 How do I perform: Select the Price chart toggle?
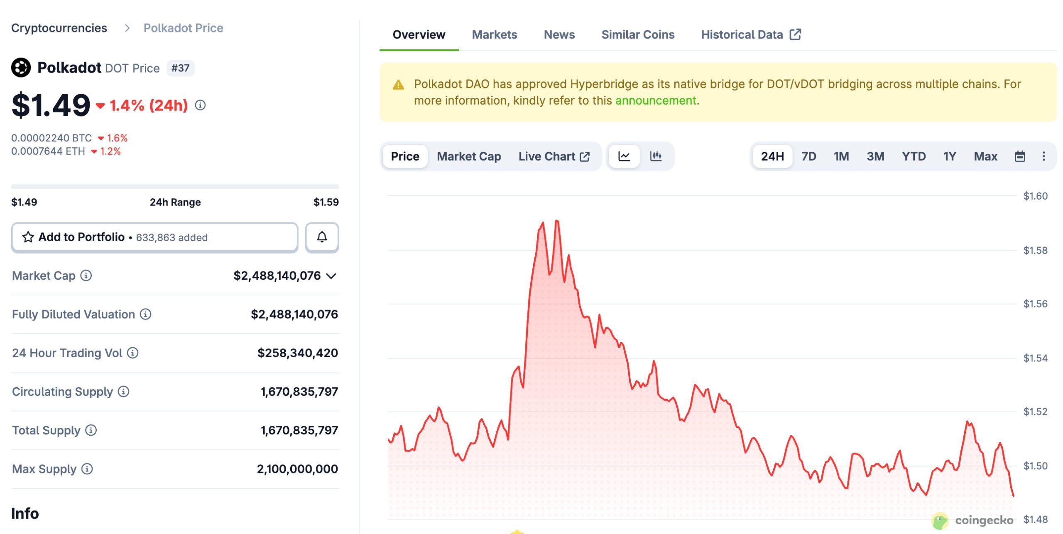(405, 156)
